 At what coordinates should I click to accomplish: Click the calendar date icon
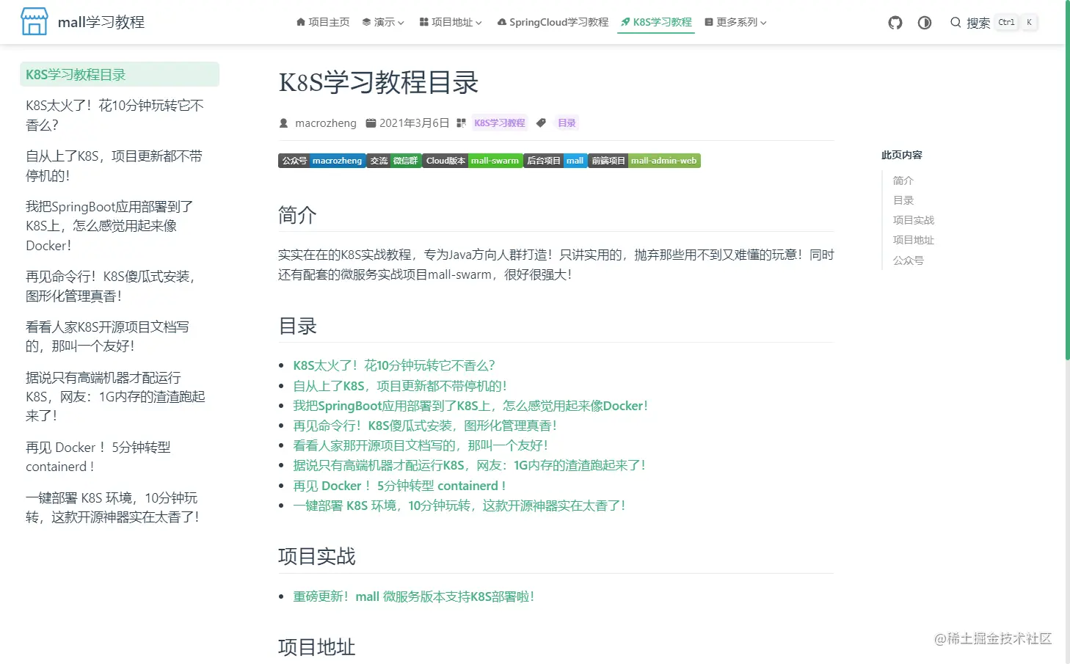pos(371,123)
